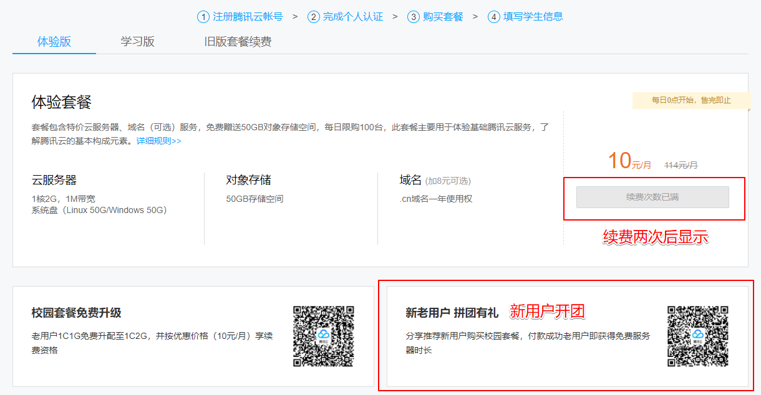This screenshot has width=761, height=395.
Task: Click the 10元/月 price
Action: point(629,161)
